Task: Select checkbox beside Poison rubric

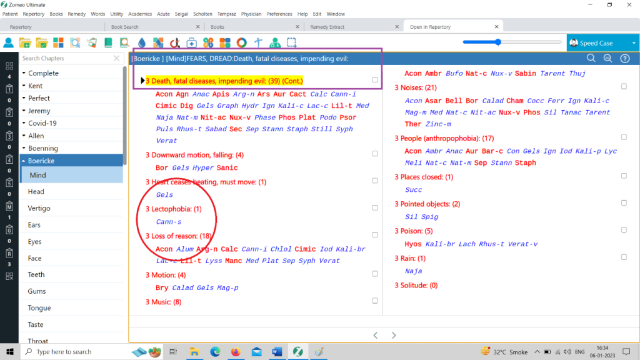Action: click(x=624, y=231)
